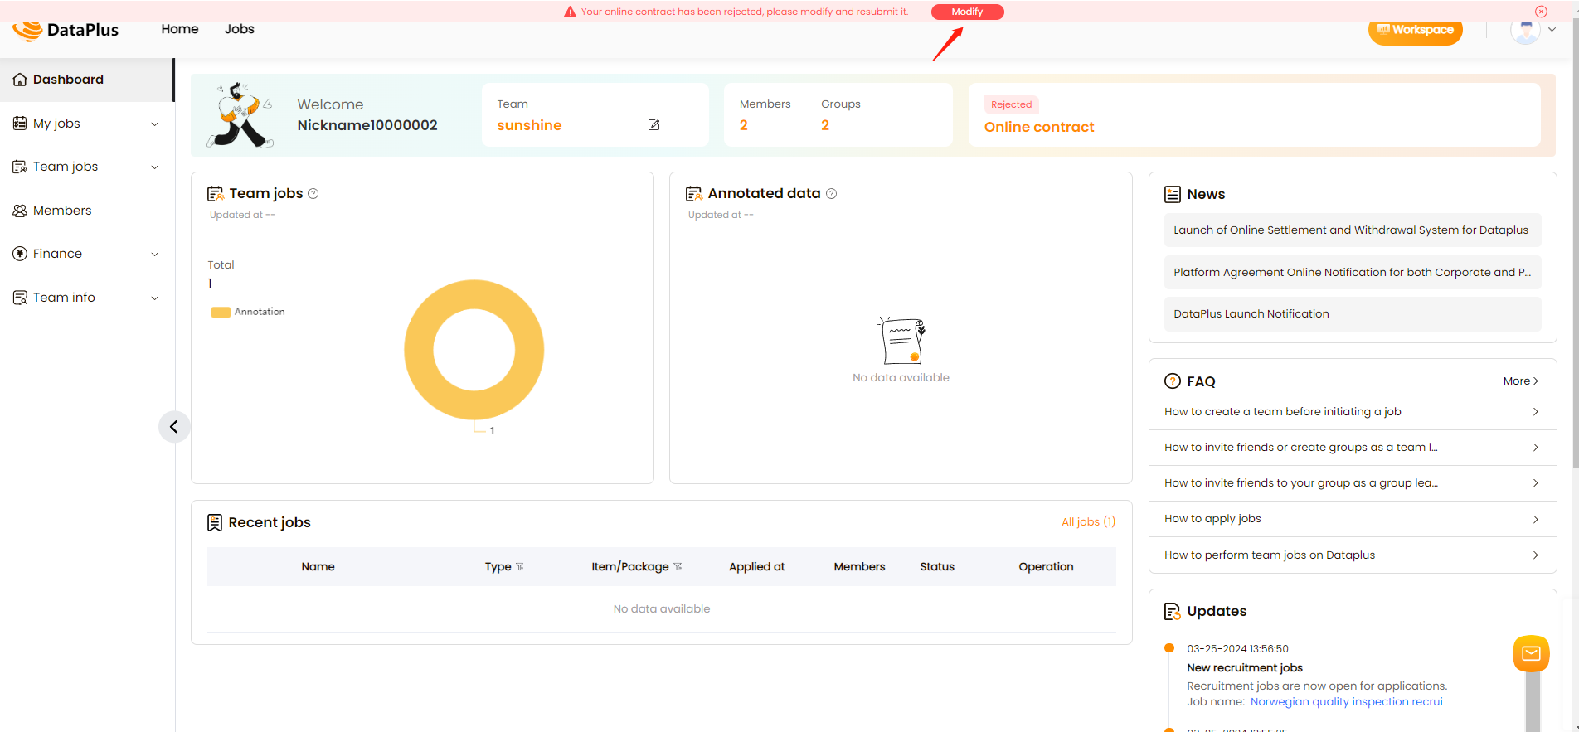
Task: Click Annotated data help question icon
Action: (831, 194)
